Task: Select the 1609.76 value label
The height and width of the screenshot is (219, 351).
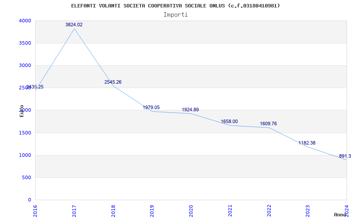Action: pos(268,124)
